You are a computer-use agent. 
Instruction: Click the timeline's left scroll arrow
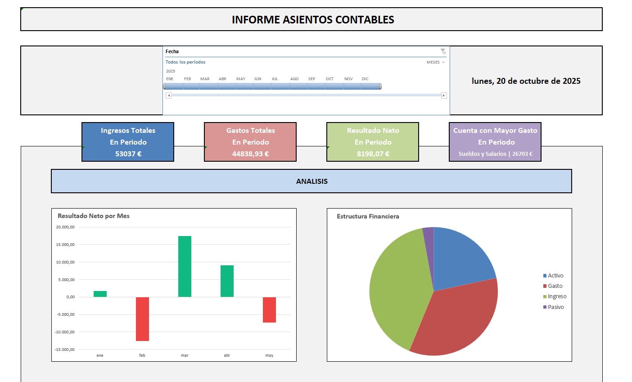pos(169,95)
